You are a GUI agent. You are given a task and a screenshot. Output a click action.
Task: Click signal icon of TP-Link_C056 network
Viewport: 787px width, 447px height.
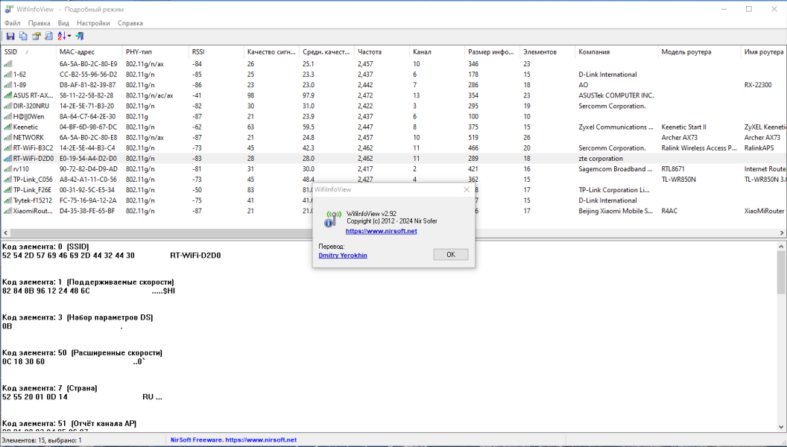[7, 180]
